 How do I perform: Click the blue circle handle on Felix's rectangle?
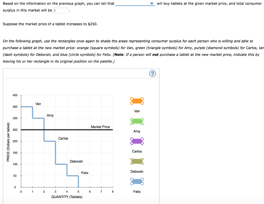pyautogui.click(x=132, y=179)
